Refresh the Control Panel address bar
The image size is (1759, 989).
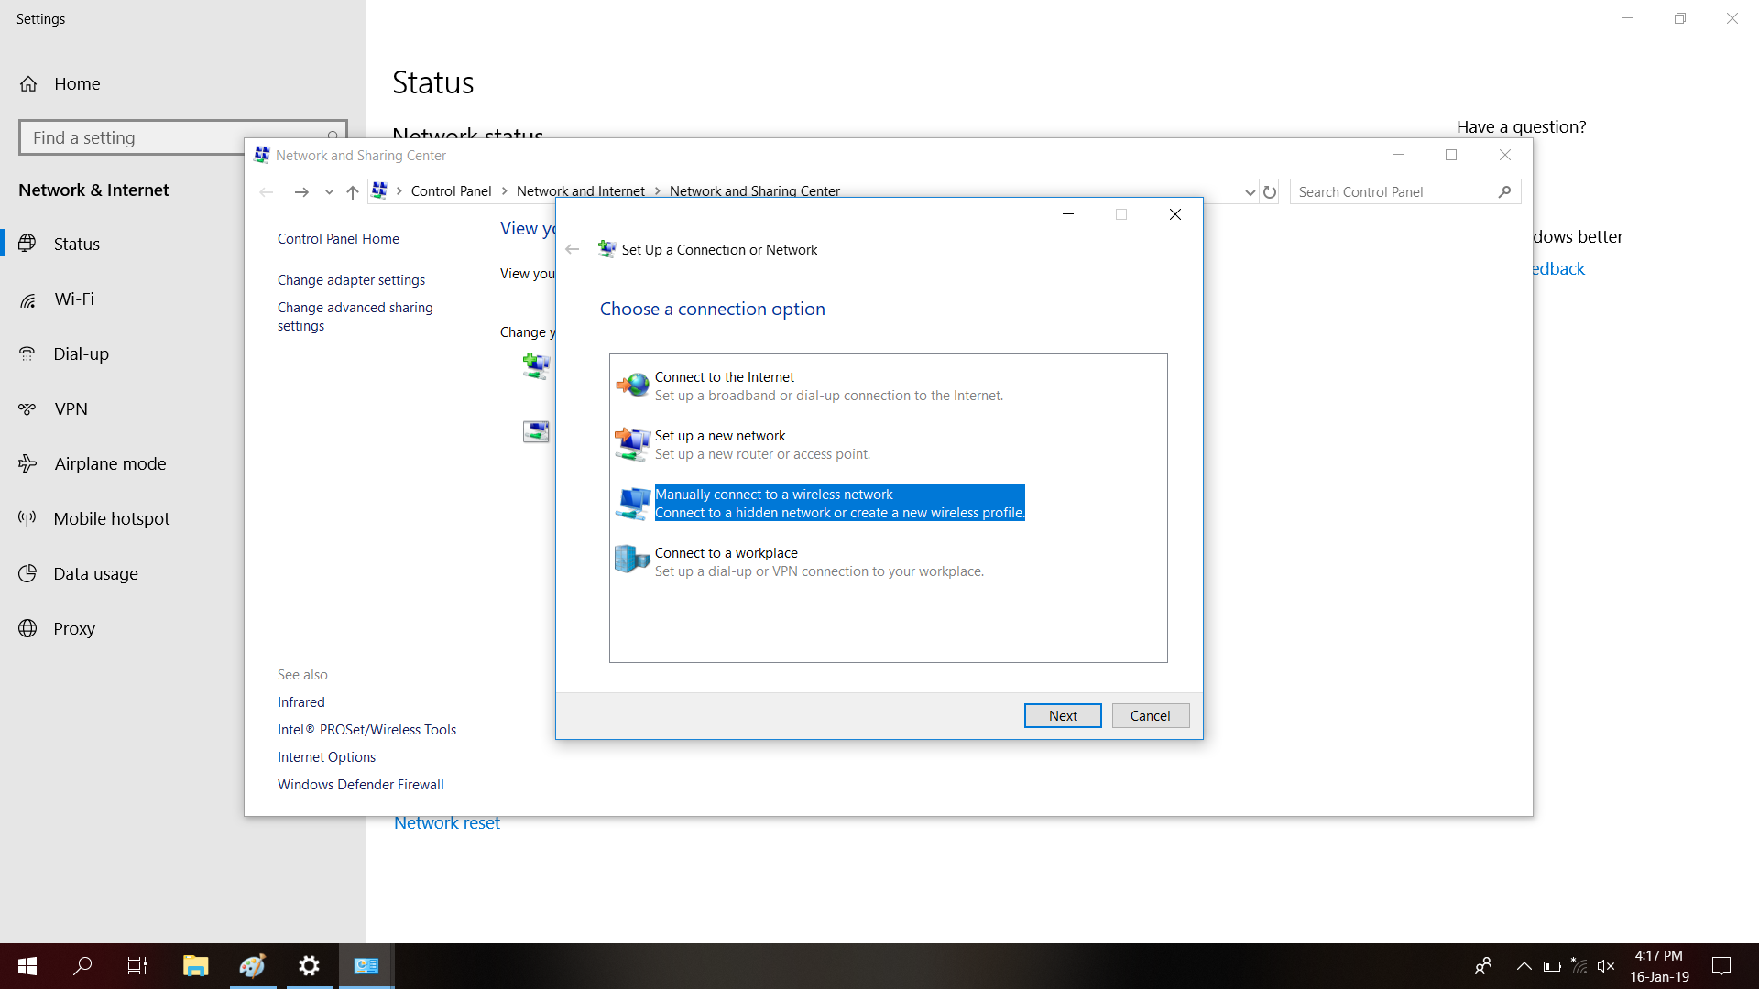point(1270,192)
